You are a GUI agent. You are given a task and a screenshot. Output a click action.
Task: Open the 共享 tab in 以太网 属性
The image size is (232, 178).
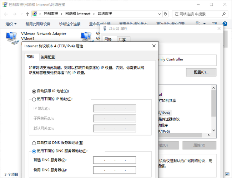(122, 40)
